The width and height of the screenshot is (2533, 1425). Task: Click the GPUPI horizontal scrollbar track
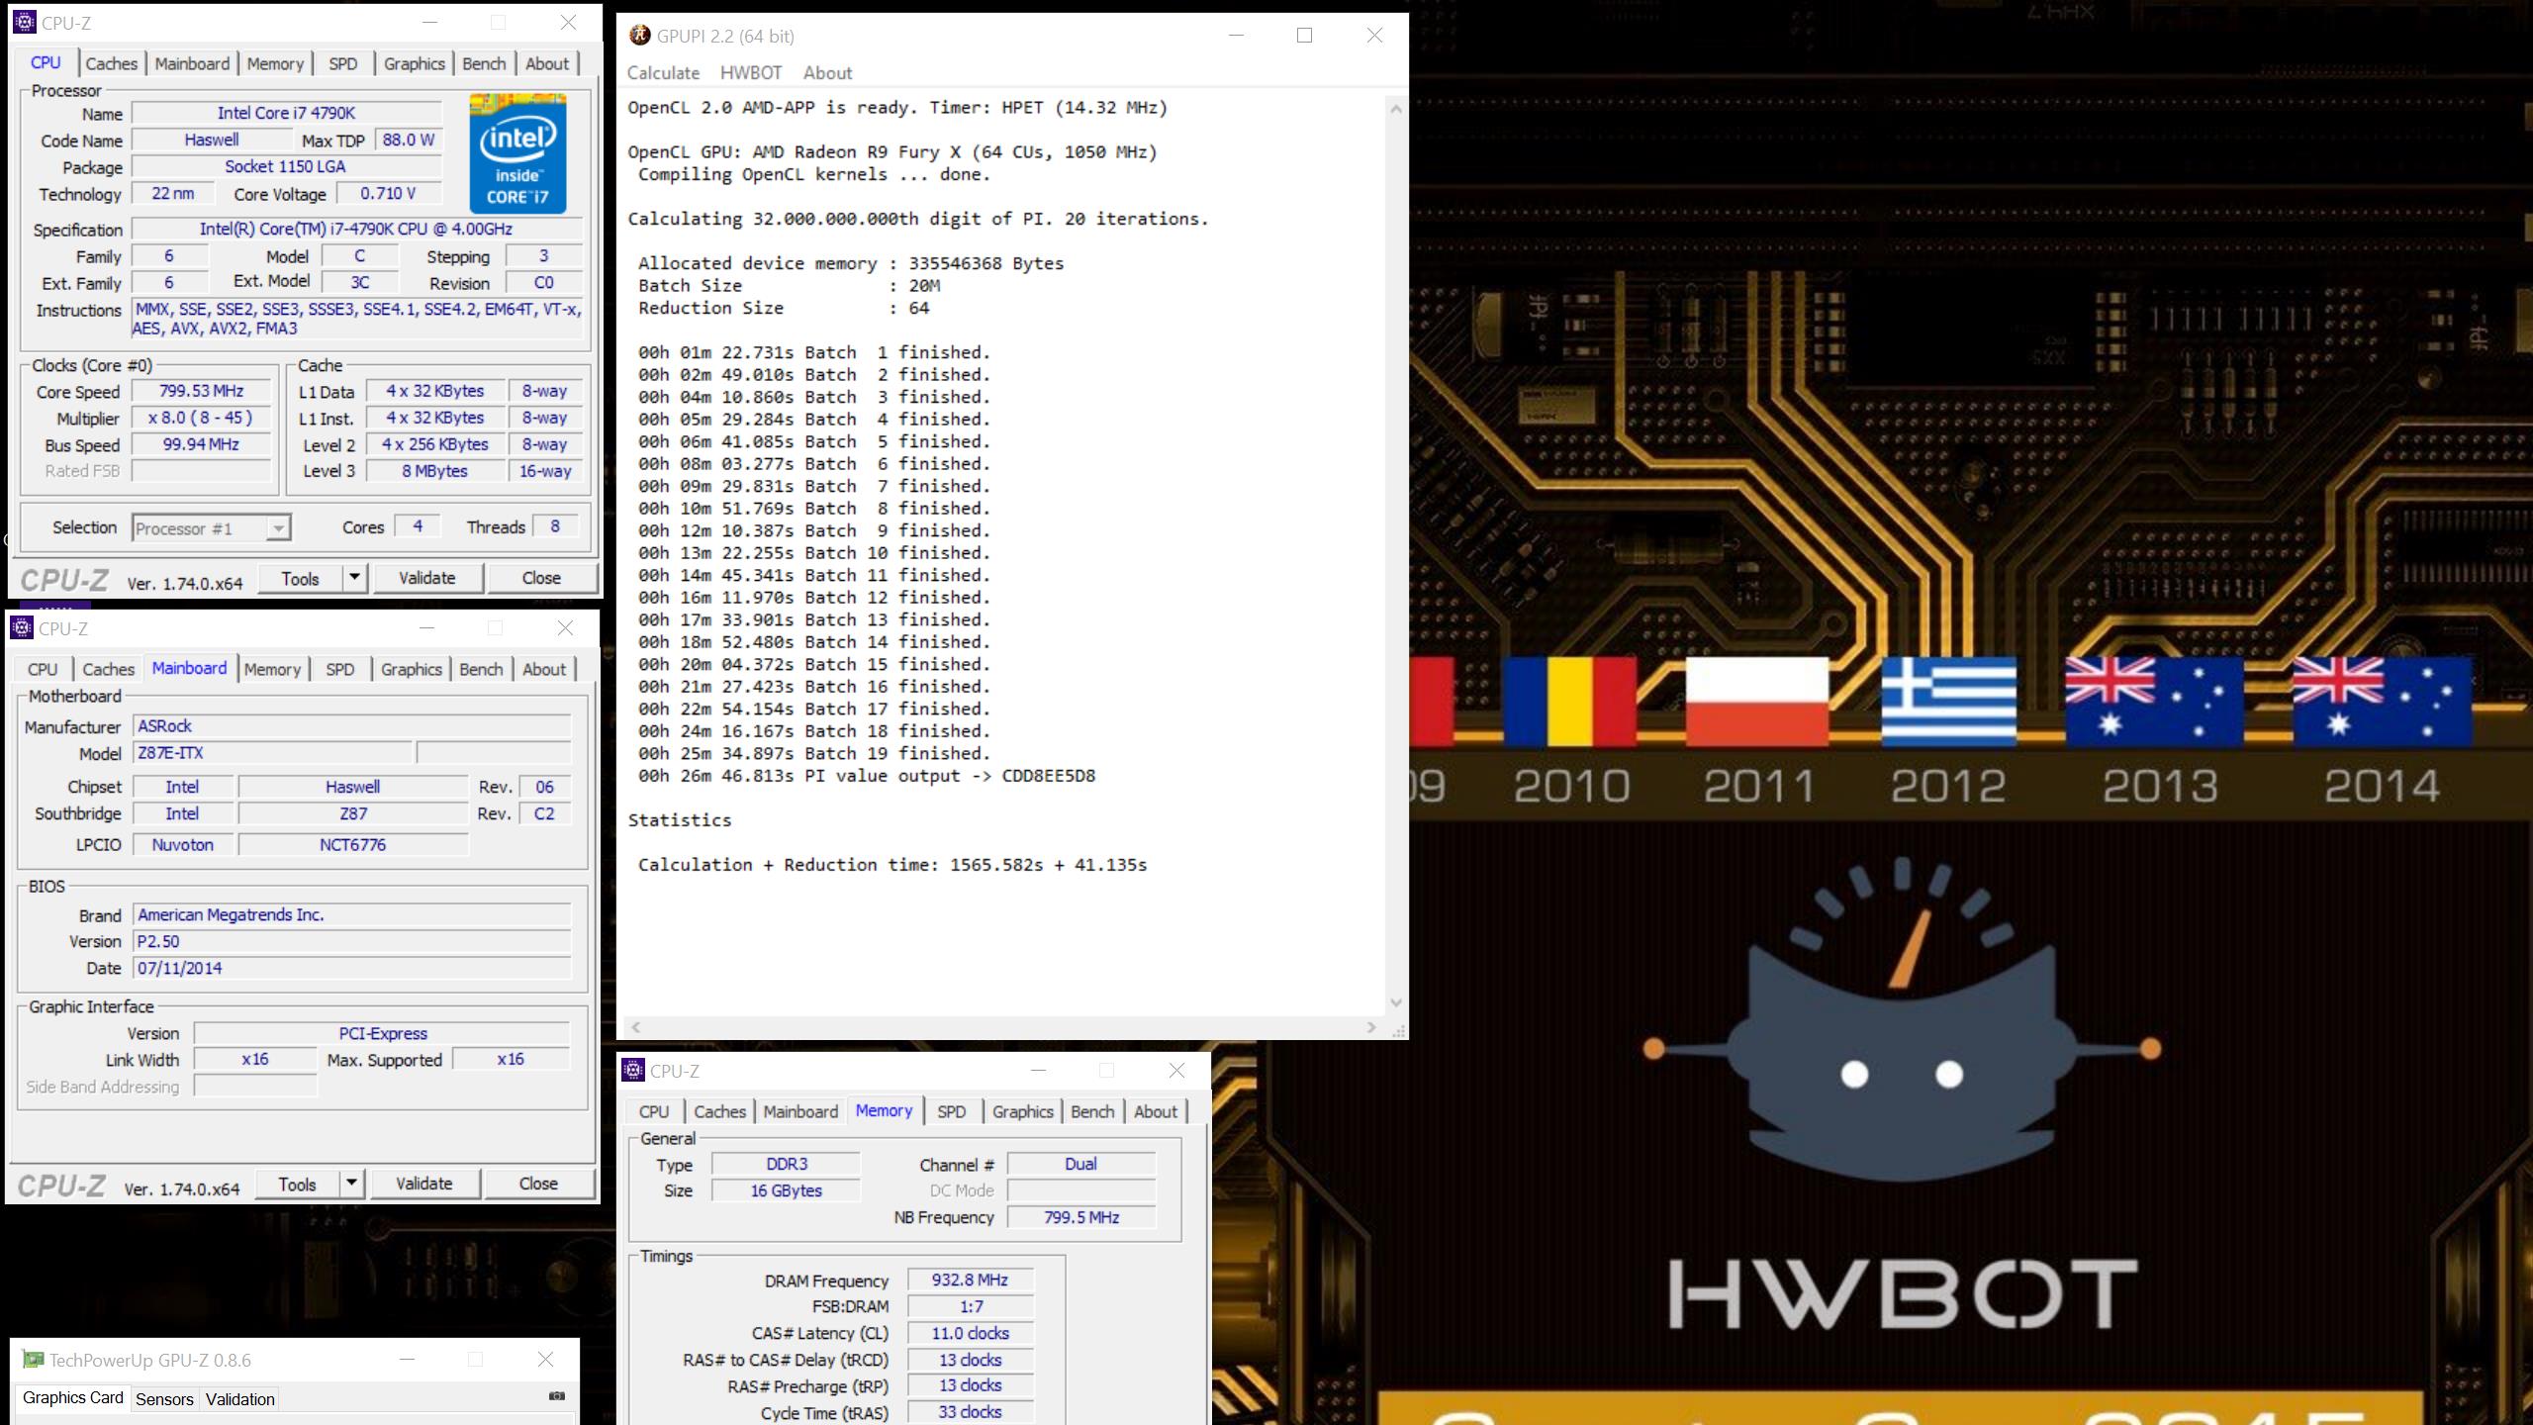[1003, 1027]
